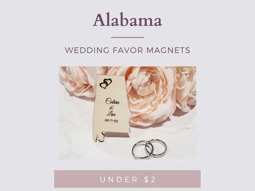Select the "Wedding Favor Magnets" subtitle text
The image size is (255, 191).
[x=127, y=50]
